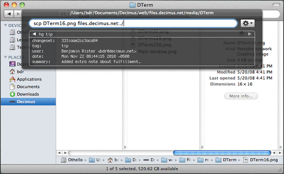Click the toolbar toggle pill button
Image resolution: width=284 pixels, height=174 pixels.
coord(276,5)
